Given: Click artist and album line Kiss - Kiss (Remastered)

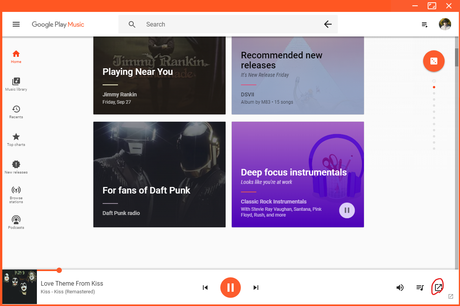Looking at the screenshot, I should pos(68,292).
